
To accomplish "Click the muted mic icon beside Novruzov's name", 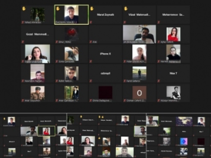I will click(x=23, y=81).
